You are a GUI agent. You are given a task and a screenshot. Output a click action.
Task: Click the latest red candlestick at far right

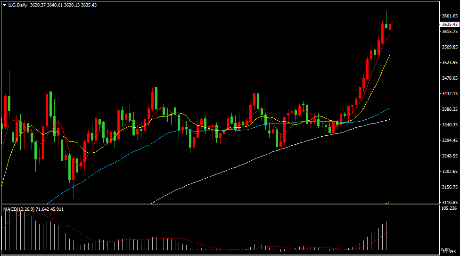click(390, 27)
